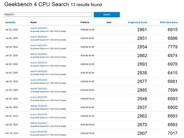Open realme RMX2051 result scoring 2870 single-core

coord(39,123)
